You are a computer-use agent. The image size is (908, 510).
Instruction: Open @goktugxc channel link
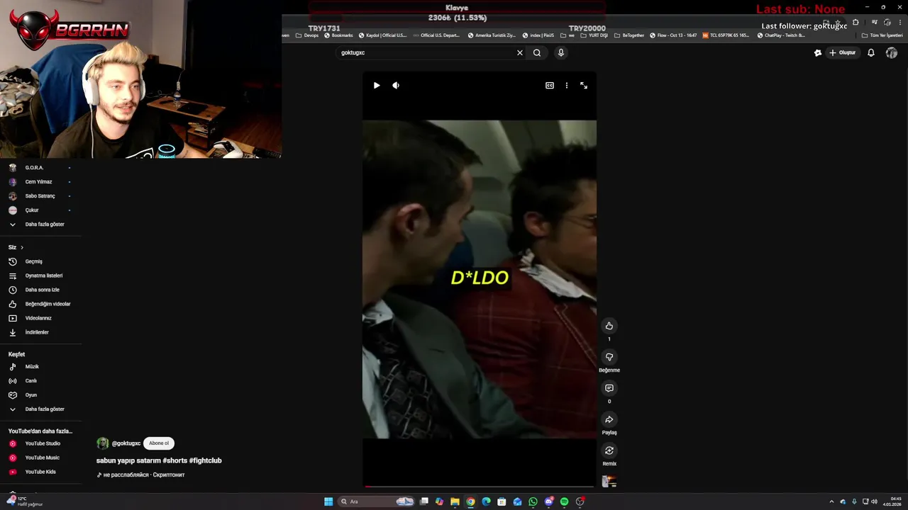(126, 443)
